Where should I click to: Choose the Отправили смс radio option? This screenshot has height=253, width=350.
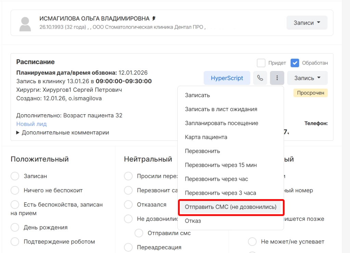pyautogui.click(x=139, y=233)
